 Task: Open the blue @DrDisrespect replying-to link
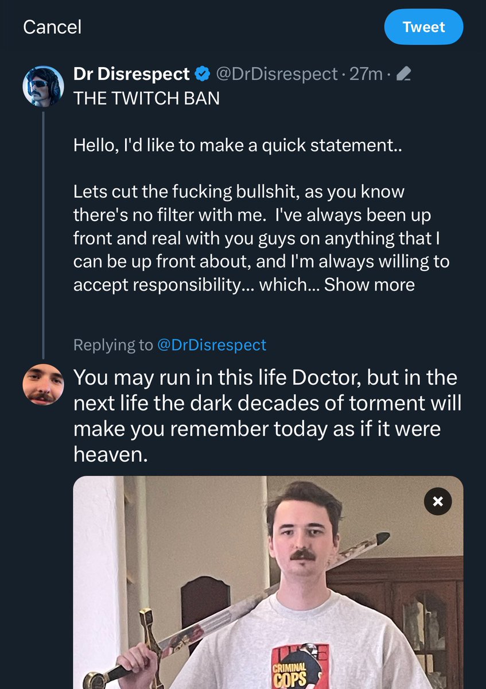point(212,344)
